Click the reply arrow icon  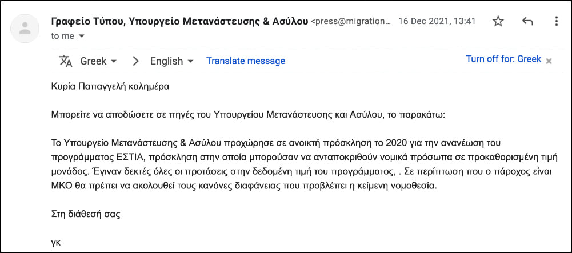pyautogui.click(x=527, y=22)
